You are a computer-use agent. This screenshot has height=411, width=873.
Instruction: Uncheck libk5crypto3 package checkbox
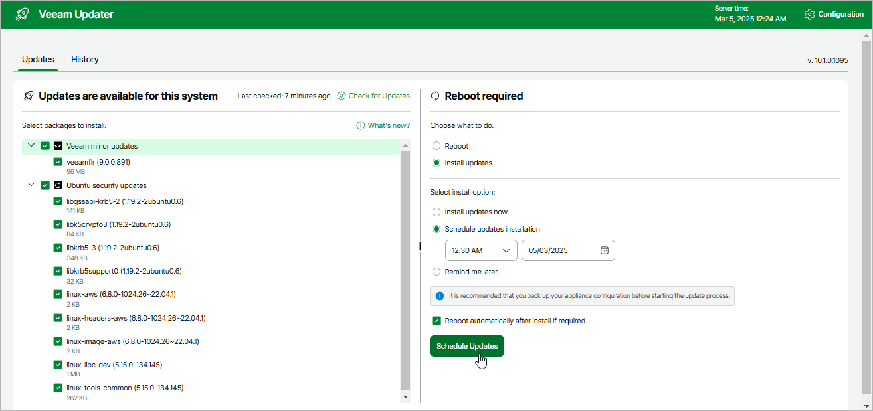coord(58,224)
